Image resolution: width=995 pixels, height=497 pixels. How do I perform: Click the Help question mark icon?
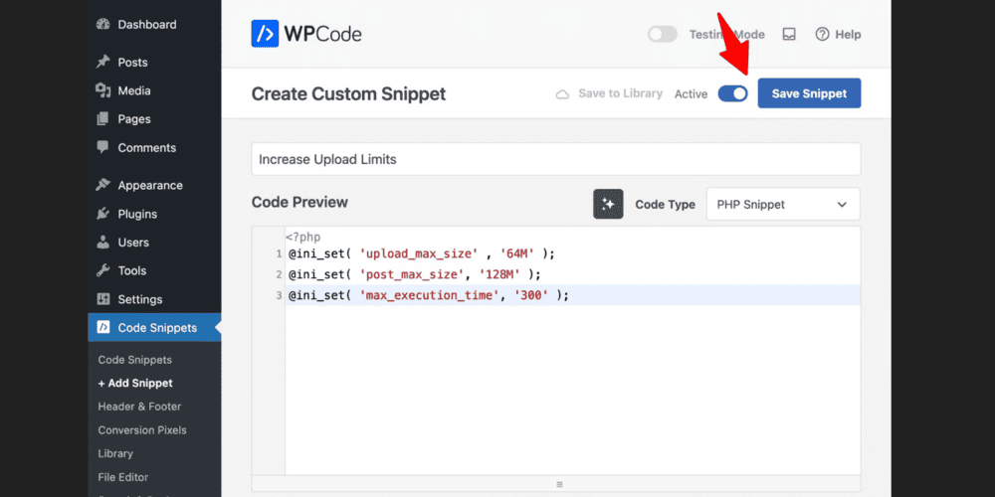coord(822,34)
